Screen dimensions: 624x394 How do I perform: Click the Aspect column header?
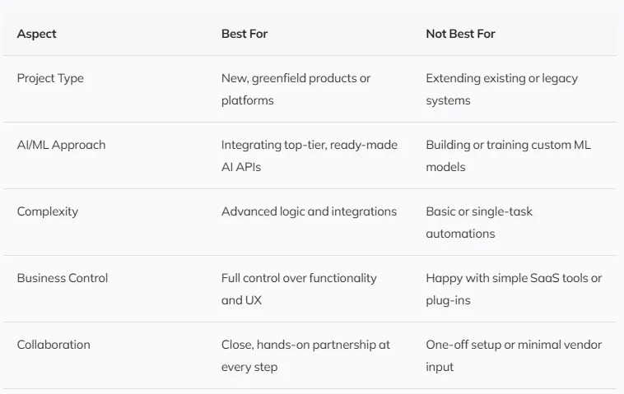(37, 34)
